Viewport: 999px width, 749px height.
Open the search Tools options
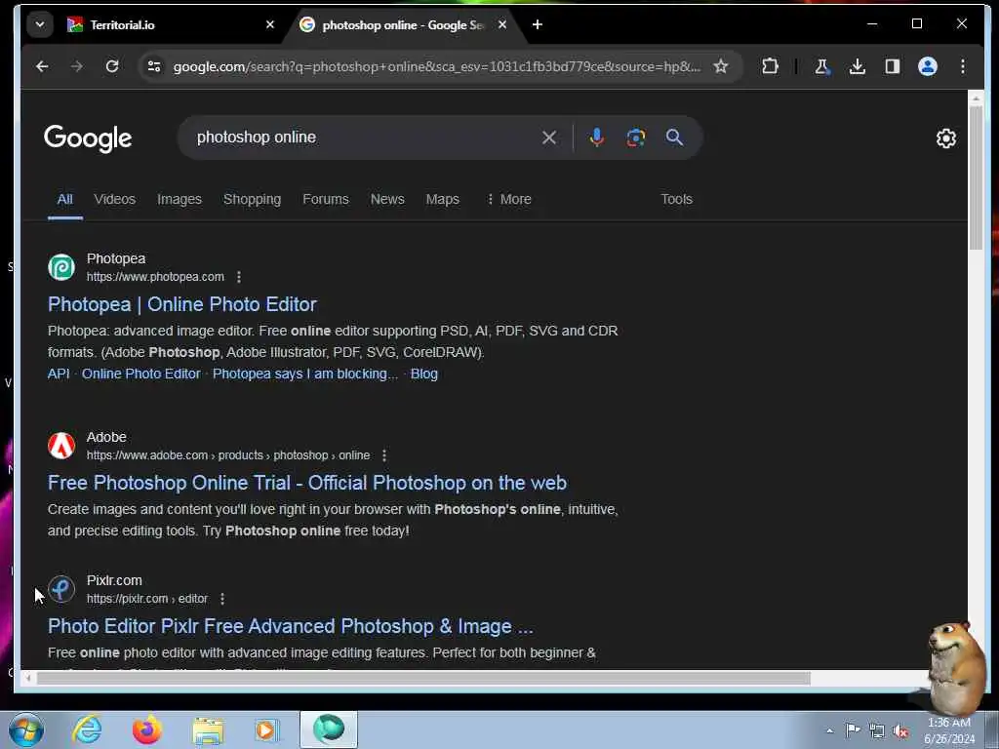point(676,199)
